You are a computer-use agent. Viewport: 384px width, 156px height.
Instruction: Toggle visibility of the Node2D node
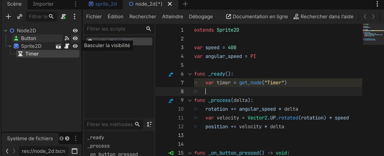pos(75,31)
